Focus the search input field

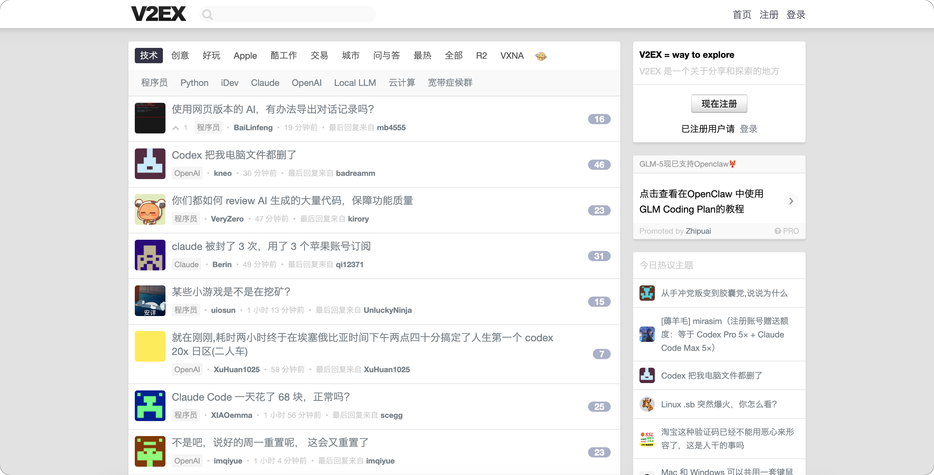click(x=287, y=14)
